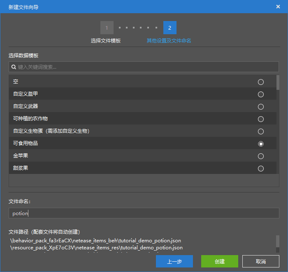Click the search magnifier icon

[x=14, y=67]
